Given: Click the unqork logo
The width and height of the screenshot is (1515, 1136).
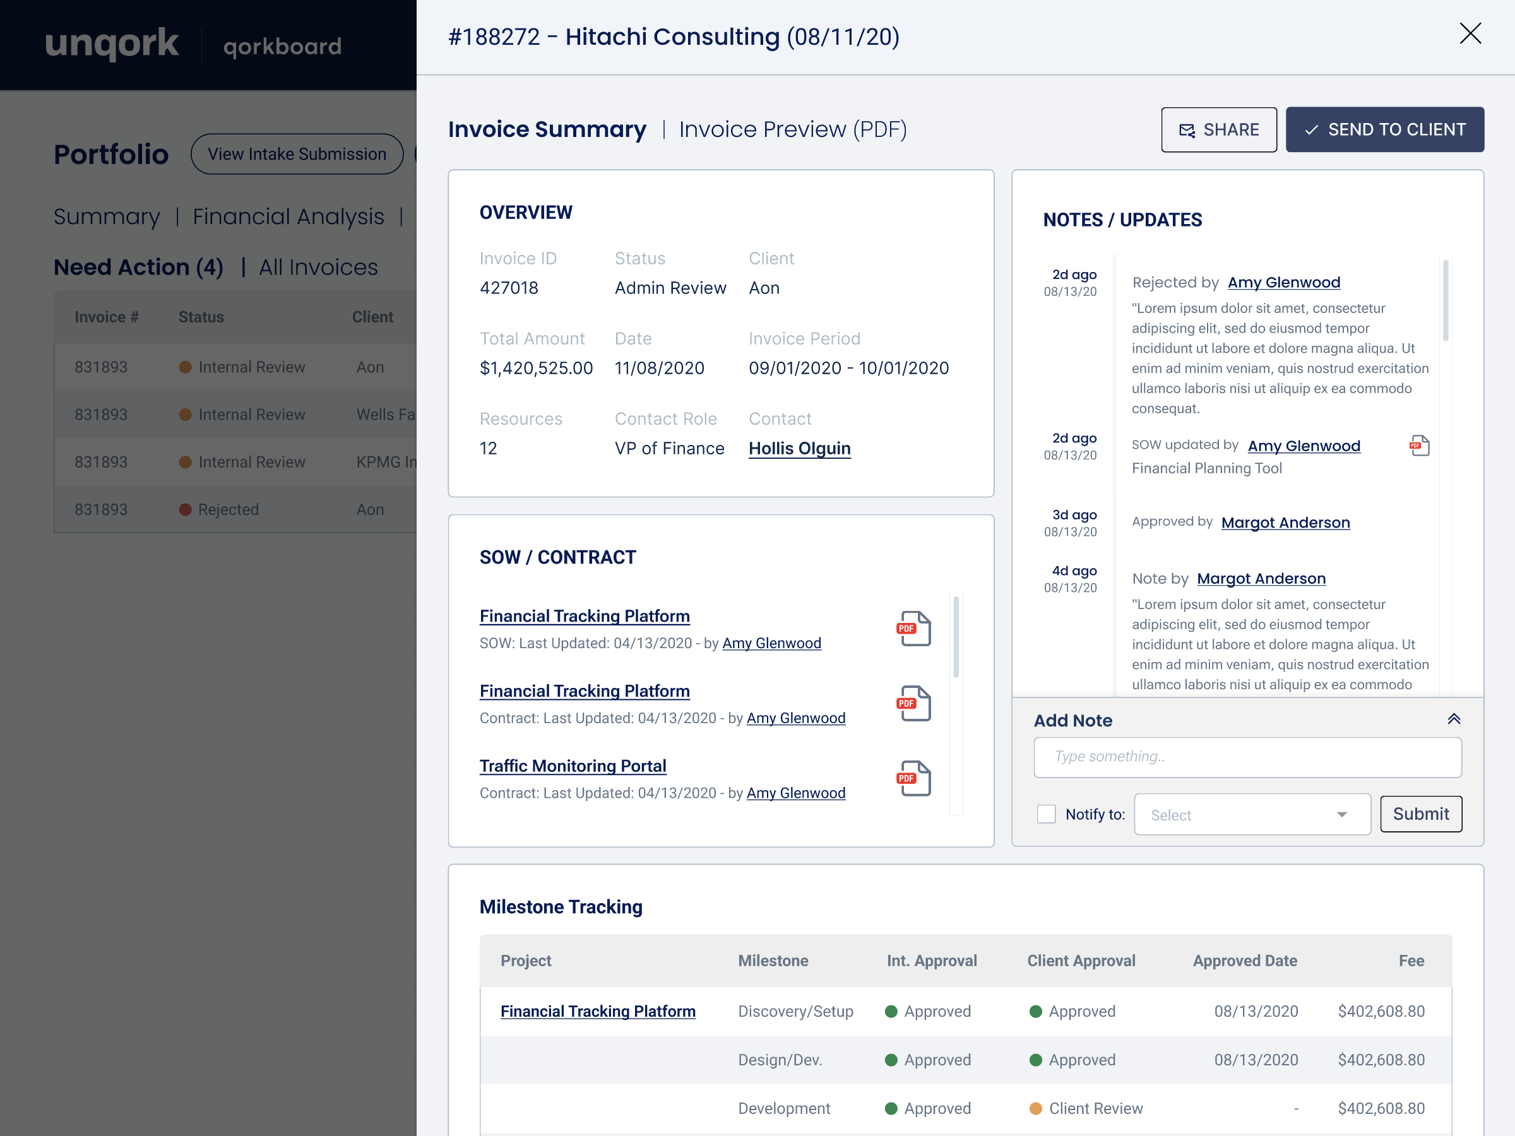Looking at the screenshot, I should tap(112, 44).
